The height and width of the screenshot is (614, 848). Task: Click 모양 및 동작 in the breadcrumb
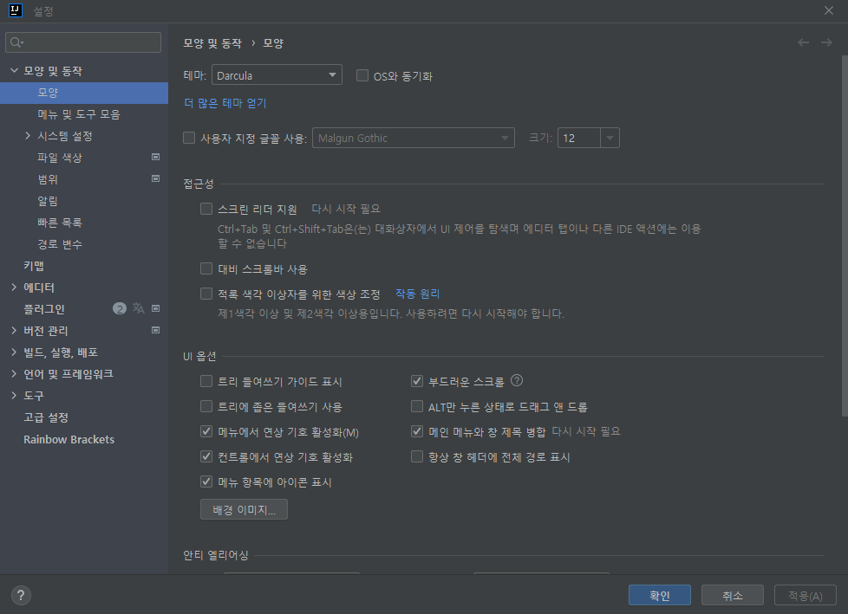tap(212, 43)
